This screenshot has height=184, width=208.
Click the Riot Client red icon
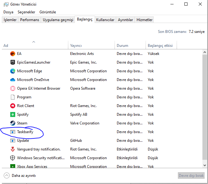[x=13, y=106]
